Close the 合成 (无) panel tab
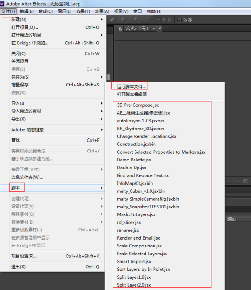The height and width of the screenshot is (290, 251). [160, 28]
